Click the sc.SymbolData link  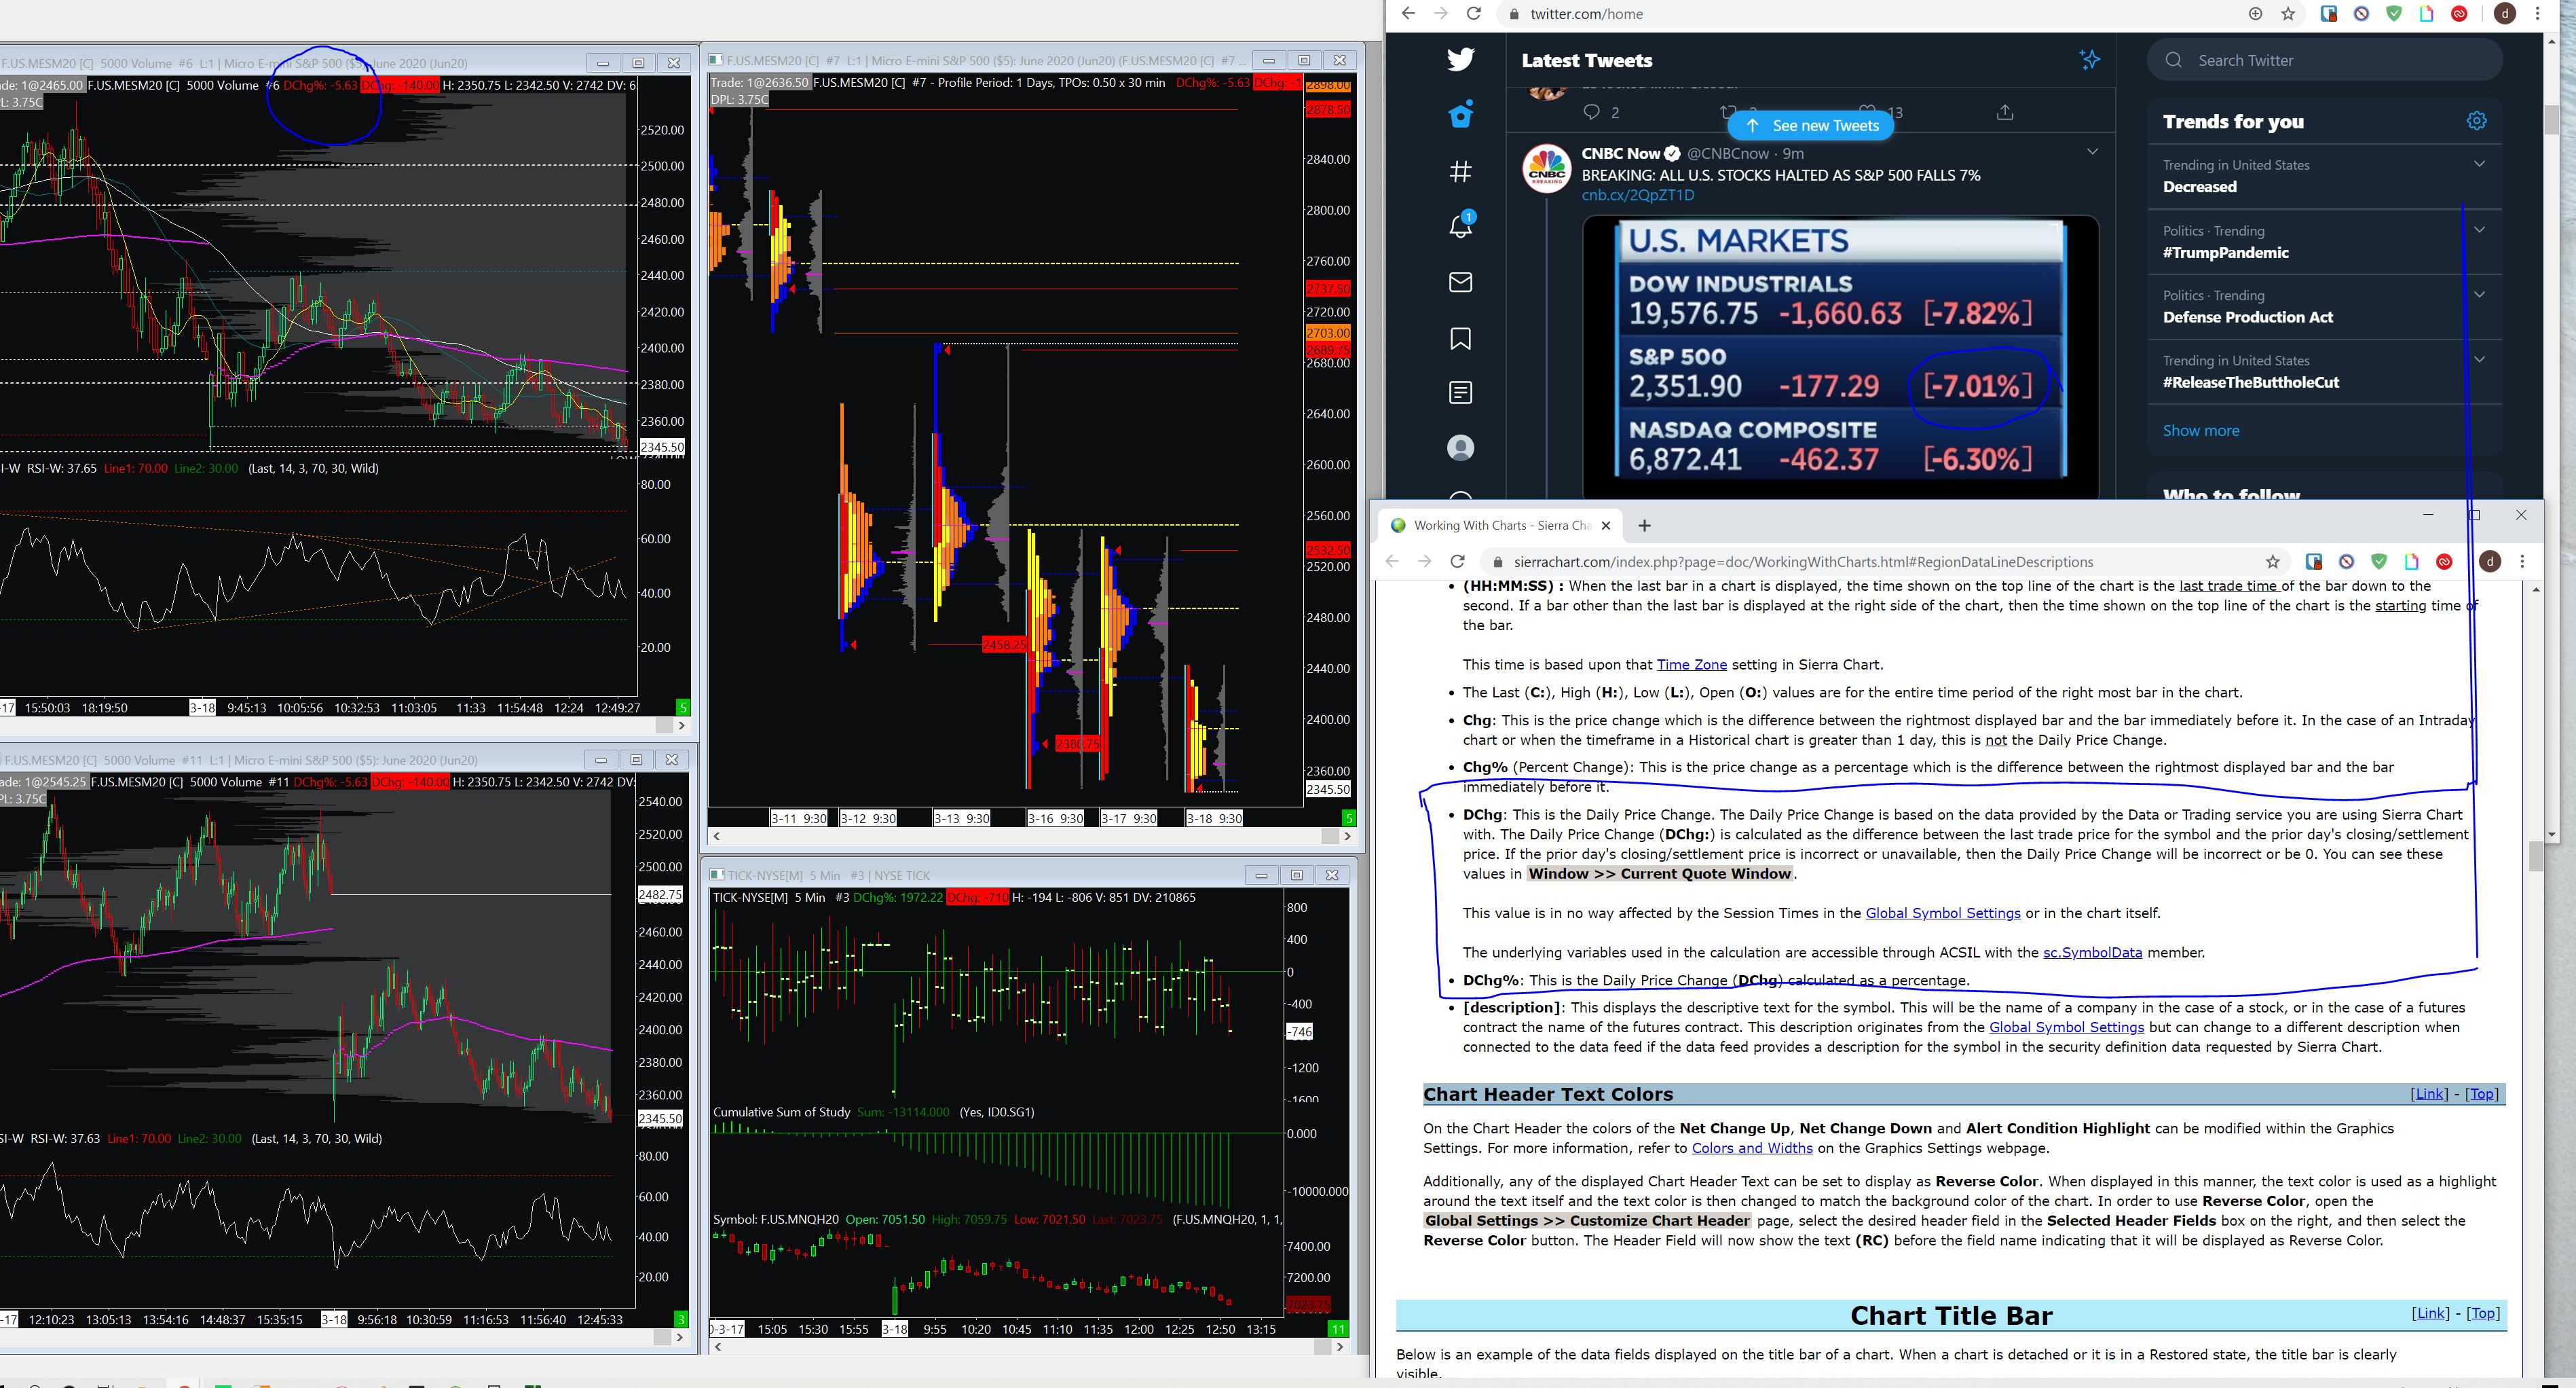tap(2092, 951)
